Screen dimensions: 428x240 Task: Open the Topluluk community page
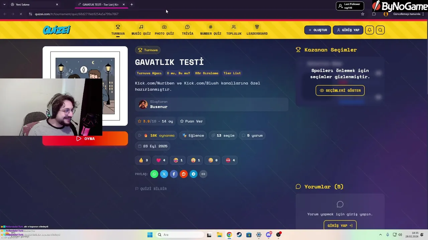tap(234, 30)
